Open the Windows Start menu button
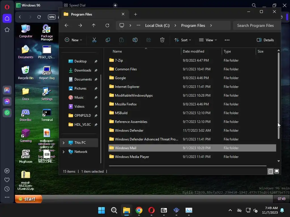The width and height of the screenshot is (290, 217). coord(101,210)
